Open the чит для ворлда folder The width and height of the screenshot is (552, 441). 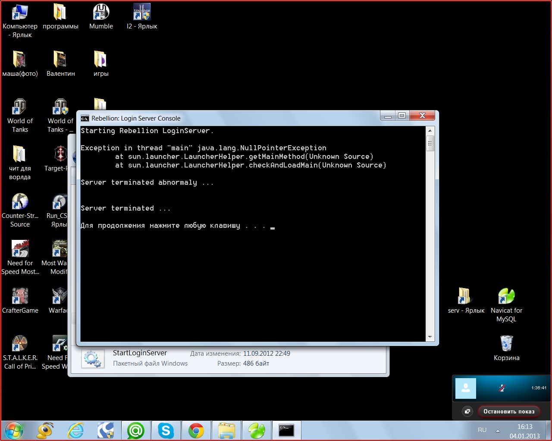point(20,163)
